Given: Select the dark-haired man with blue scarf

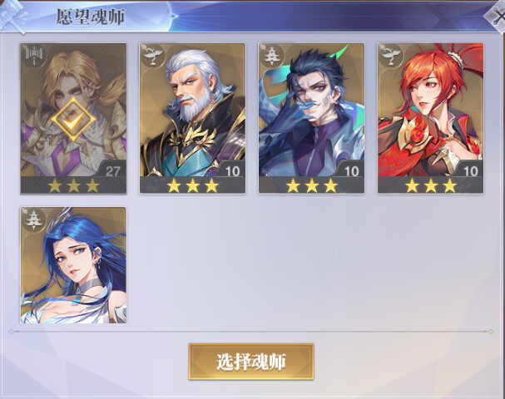Looking at the screenshot, I should (311, 118).
